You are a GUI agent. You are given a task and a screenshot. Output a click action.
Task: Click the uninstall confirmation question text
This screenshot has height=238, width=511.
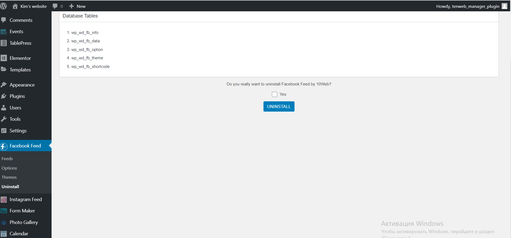[x=279, y=84]
